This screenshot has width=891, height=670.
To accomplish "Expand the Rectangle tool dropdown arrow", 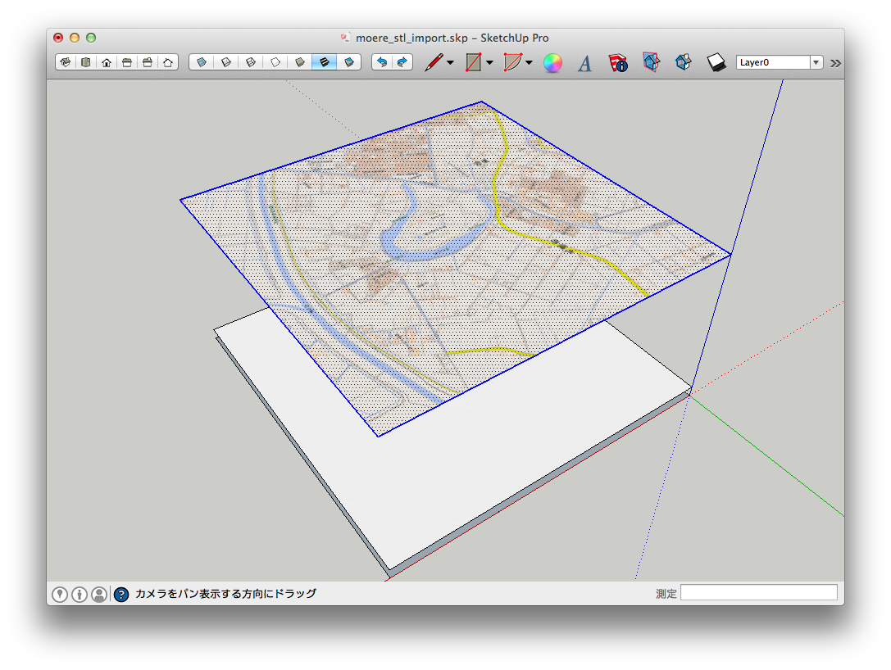I will click(489, 63).
